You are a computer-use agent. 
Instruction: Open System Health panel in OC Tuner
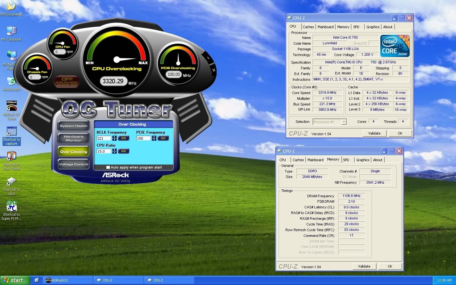(x=73, y=126)
